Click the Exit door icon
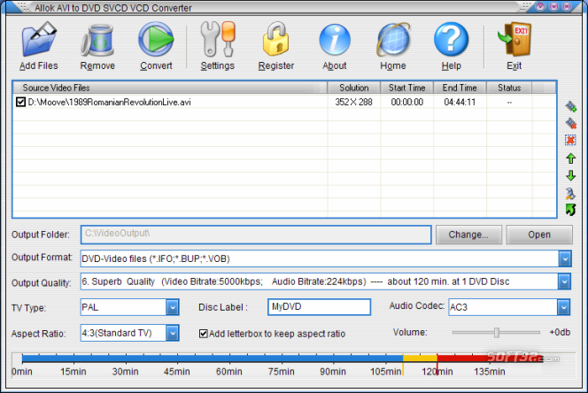Screen dimensions: 588x393 (514, 39)
